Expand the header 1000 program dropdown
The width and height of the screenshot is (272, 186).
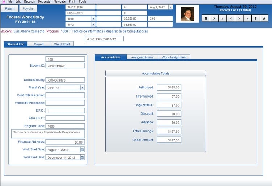click(93, 19)
